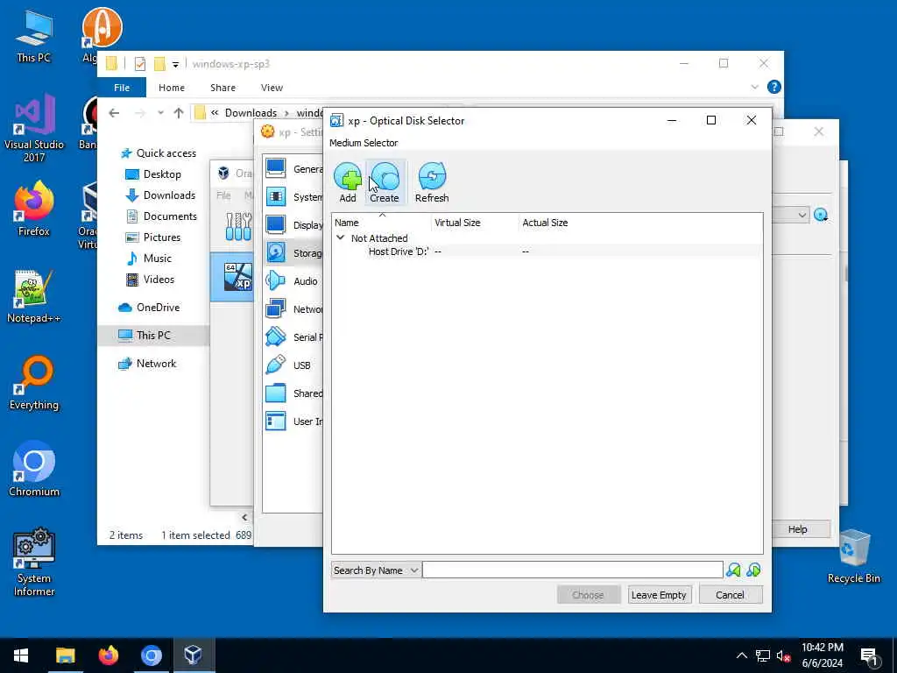Screen dimensions: 897x673
Task: Select Documents in Explorer navigation pane
Action: pyautogui.click(x=161, y=216)
